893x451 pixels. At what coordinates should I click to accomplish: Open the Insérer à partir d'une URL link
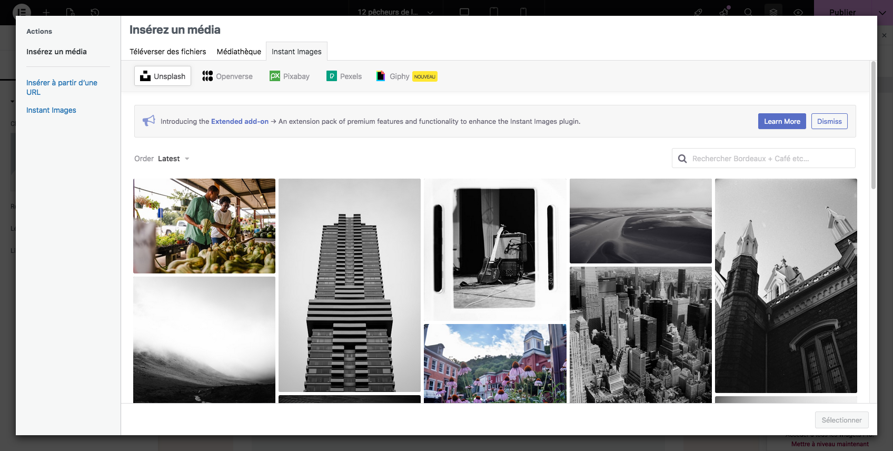[62, 87]
